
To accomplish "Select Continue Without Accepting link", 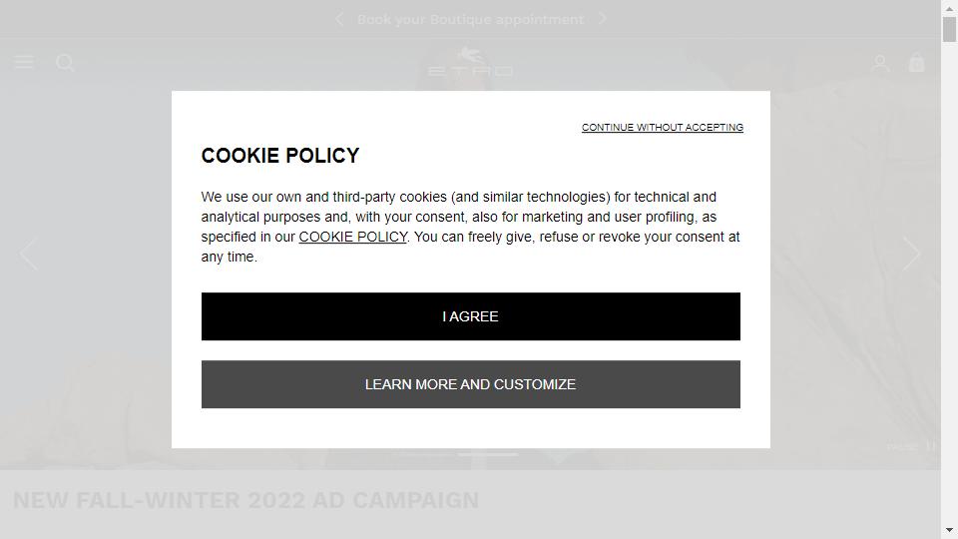I will tap(663, 127).
